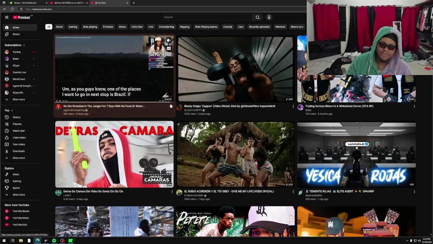Open Your videos in sidebar
Screen dimensions: 433x244
20,144
